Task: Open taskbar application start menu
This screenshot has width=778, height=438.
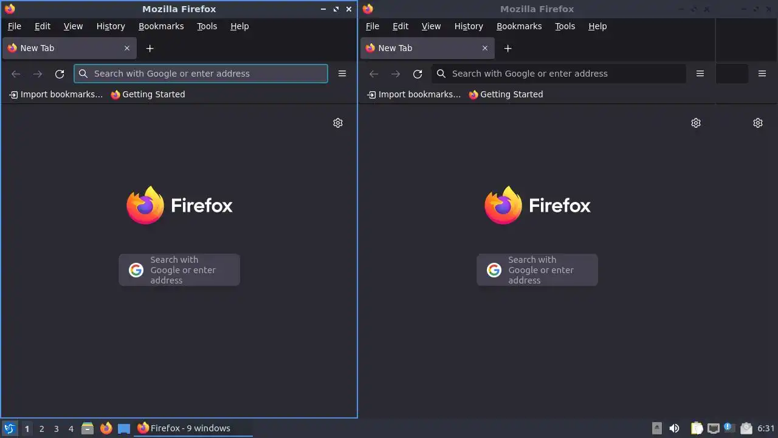Action: point(9,428)
